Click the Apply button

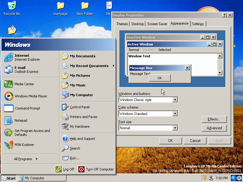click(220, 141)
